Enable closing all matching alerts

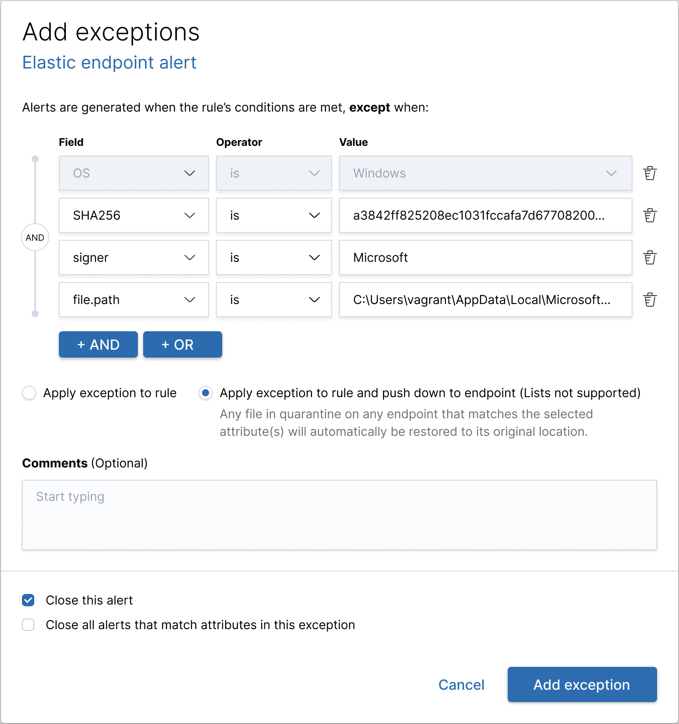click(x=28, y=625)
